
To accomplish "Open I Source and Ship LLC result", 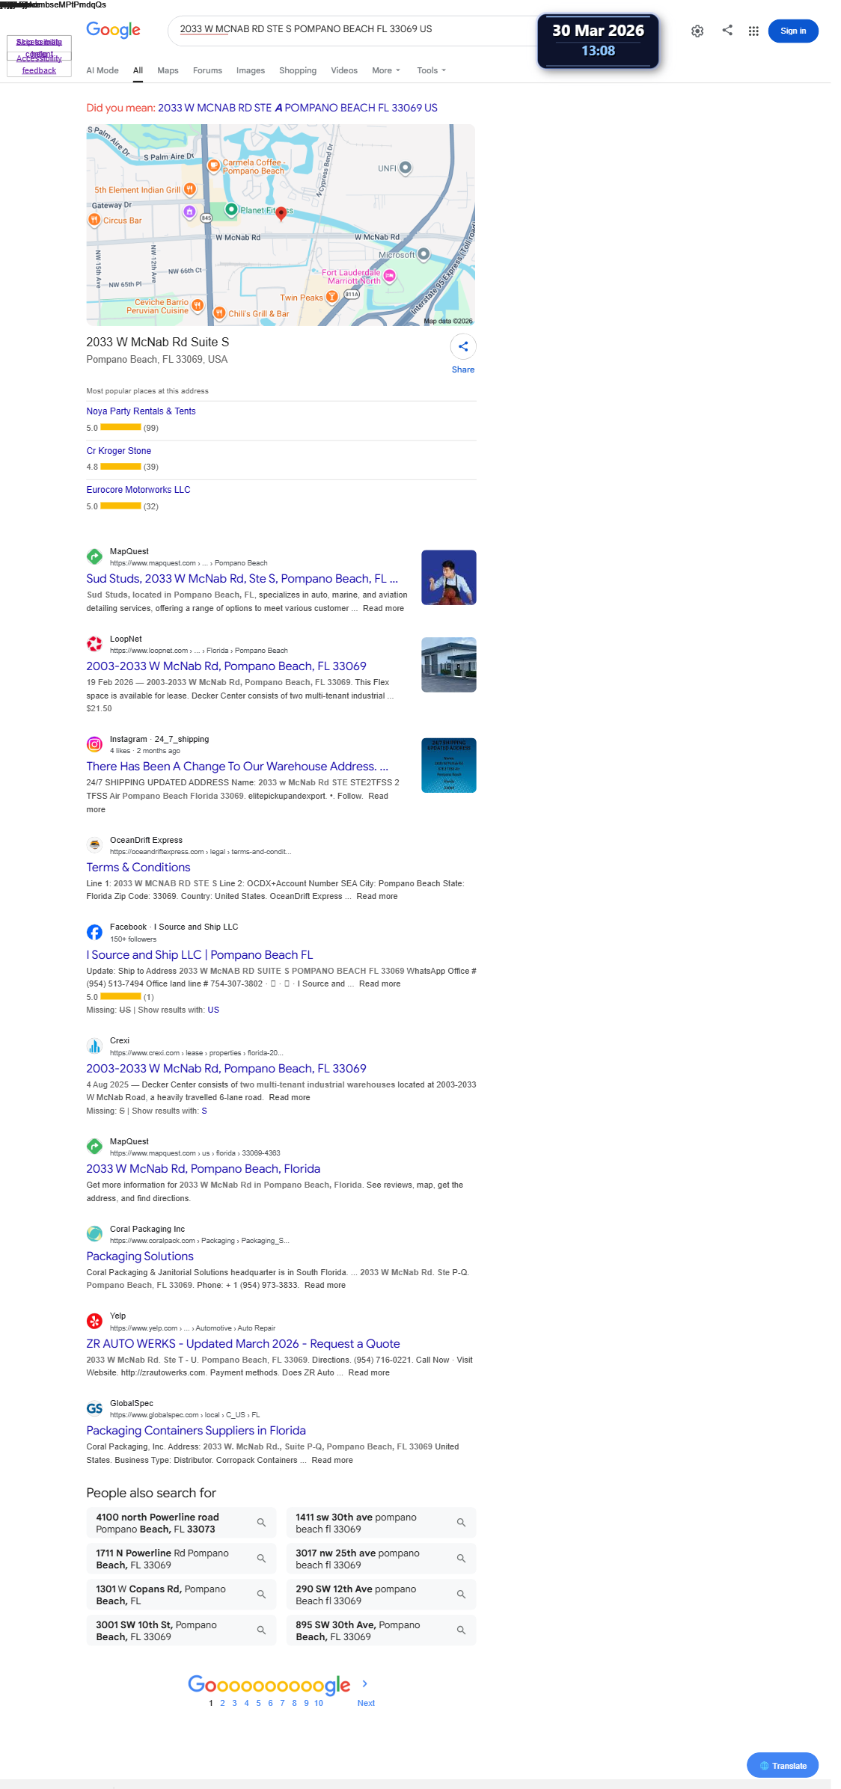I will pos(200,955).
